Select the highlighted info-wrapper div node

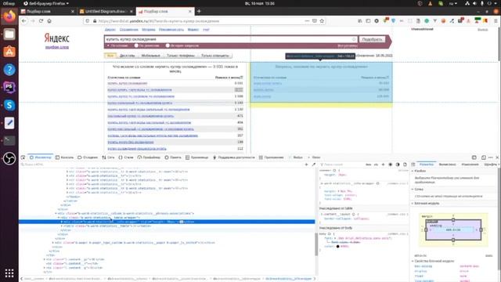167,222
